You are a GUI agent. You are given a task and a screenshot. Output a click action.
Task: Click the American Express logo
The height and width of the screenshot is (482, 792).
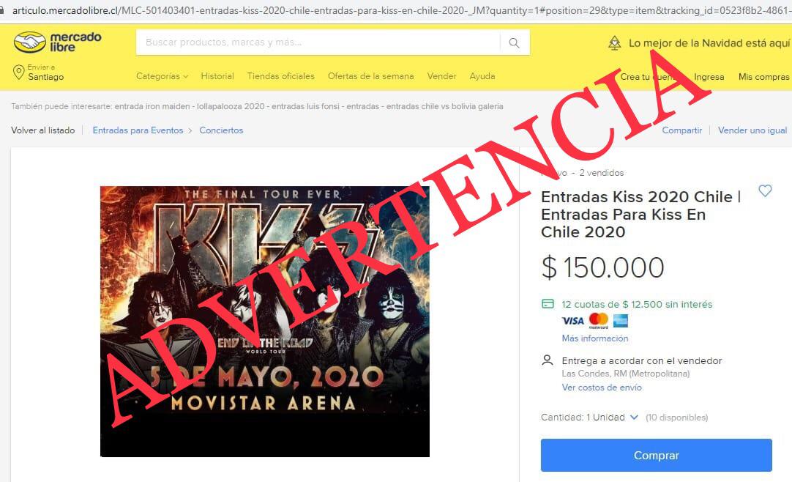click(x=620, y=320)
